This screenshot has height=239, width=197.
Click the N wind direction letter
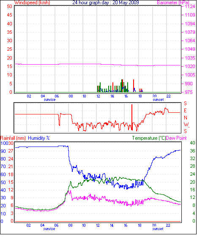coord(186,118)
